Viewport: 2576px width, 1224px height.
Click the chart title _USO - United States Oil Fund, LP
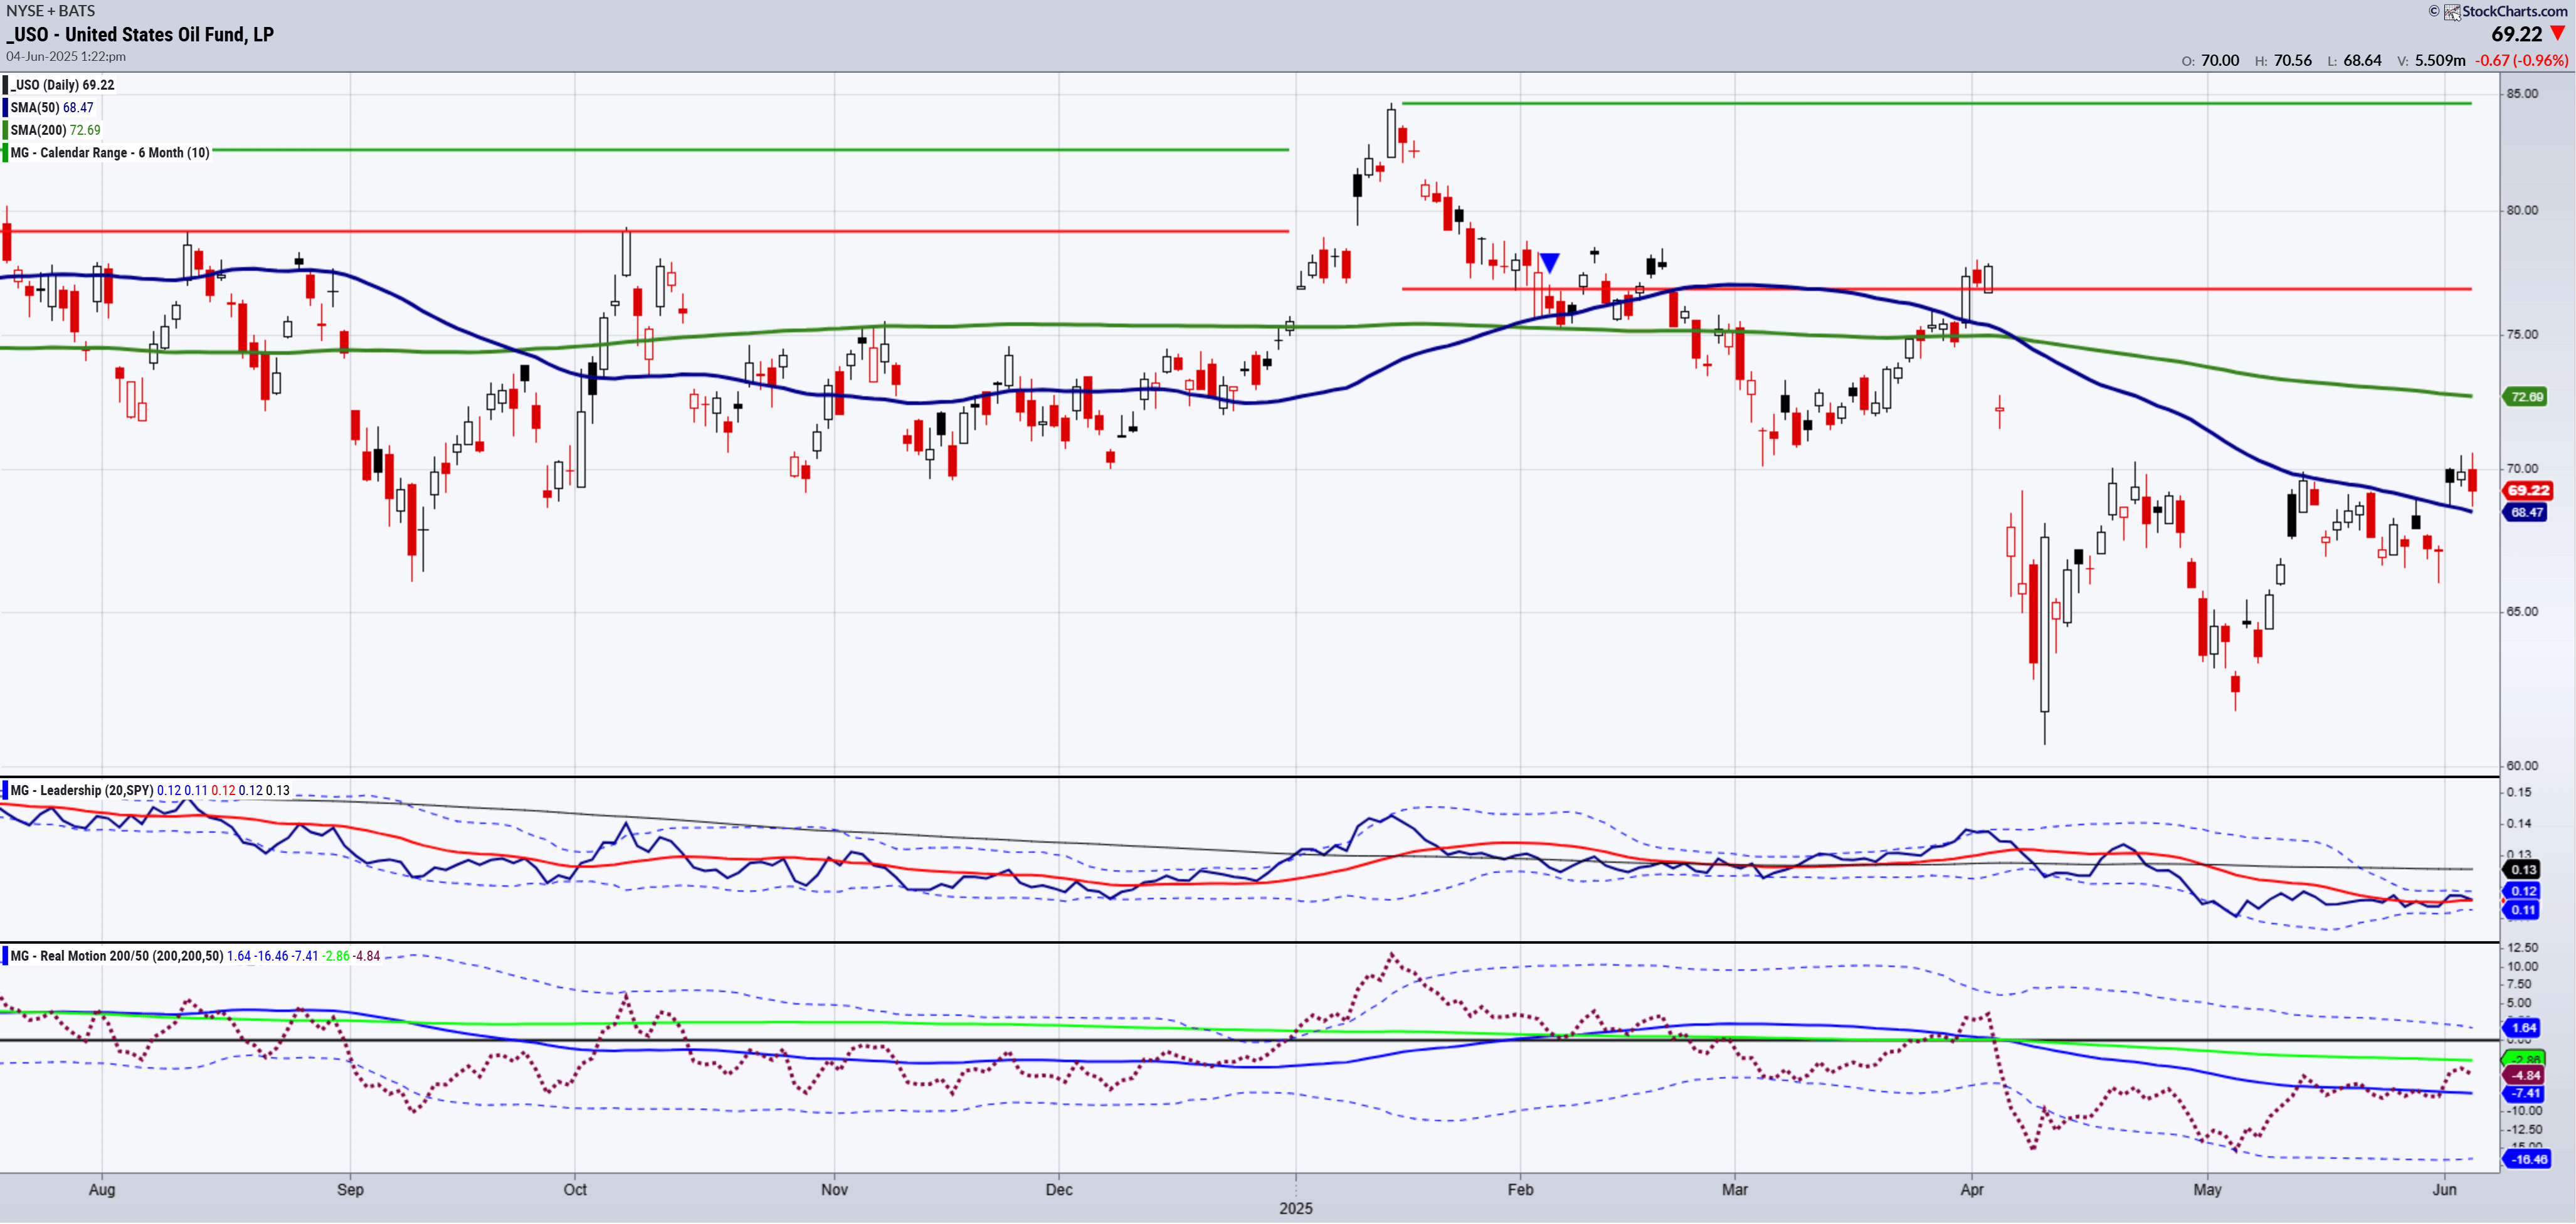140,35
